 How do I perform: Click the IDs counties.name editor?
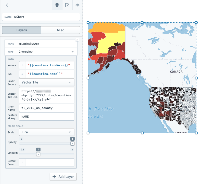tap(47, 74)
